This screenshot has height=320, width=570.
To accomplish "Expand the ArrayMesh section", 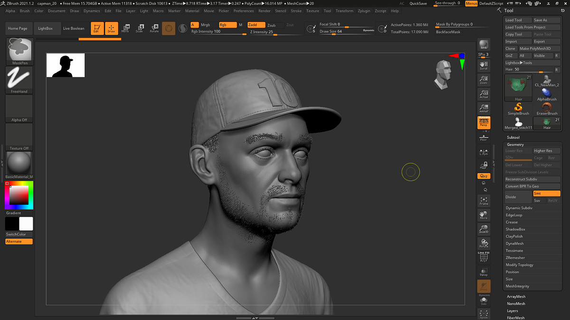I will [x=516, y=297].
